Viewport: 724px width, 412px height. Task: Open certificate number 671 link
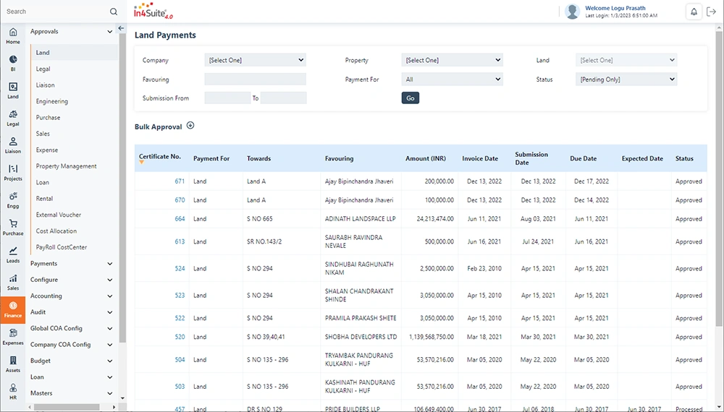pos(180,181)
